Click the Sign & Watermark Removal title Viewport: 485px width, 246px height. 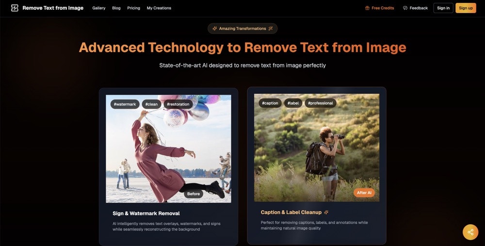[146, 213]
